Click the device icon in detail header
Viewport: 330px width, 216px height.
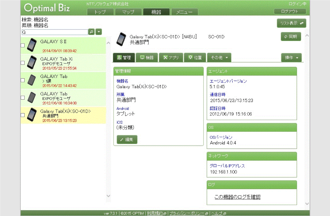[121, 39]
